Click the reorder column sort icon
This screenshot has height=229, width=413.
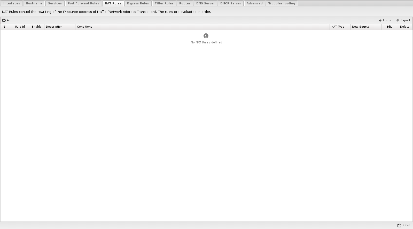point(4,27)
